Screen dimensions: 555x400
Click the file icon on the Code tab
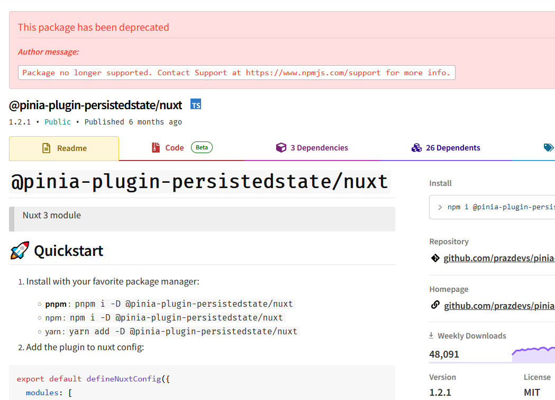click(157, 148)
